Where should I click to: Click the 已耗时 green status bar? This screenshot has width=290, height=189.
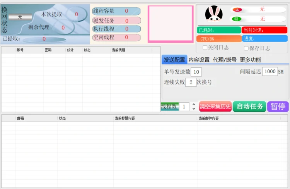(219, 30)
